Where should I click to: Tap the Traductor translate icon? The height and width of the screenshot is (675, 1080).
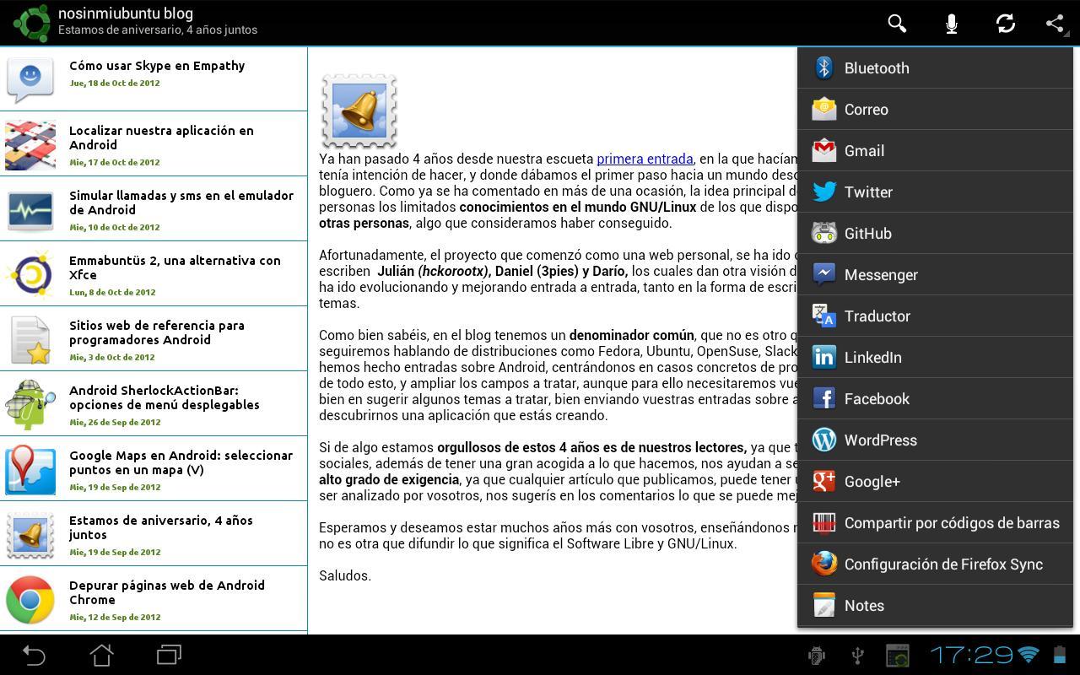[x=823, y=316]
